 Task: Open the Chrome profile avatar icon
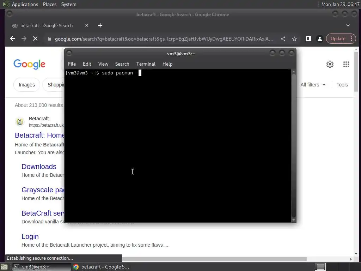pyautogui.click(x=319, y=39)
